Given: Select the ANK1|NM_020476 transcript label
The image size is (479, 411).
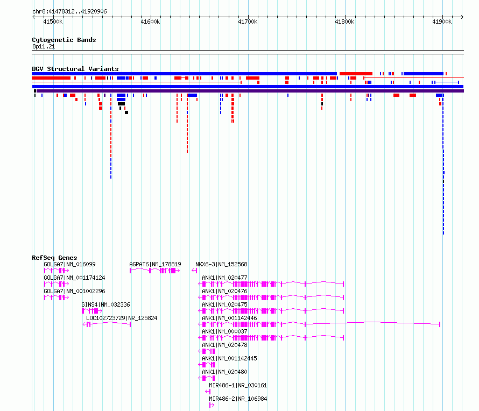Looking at the screenshot, I should (x=224, y=291).
